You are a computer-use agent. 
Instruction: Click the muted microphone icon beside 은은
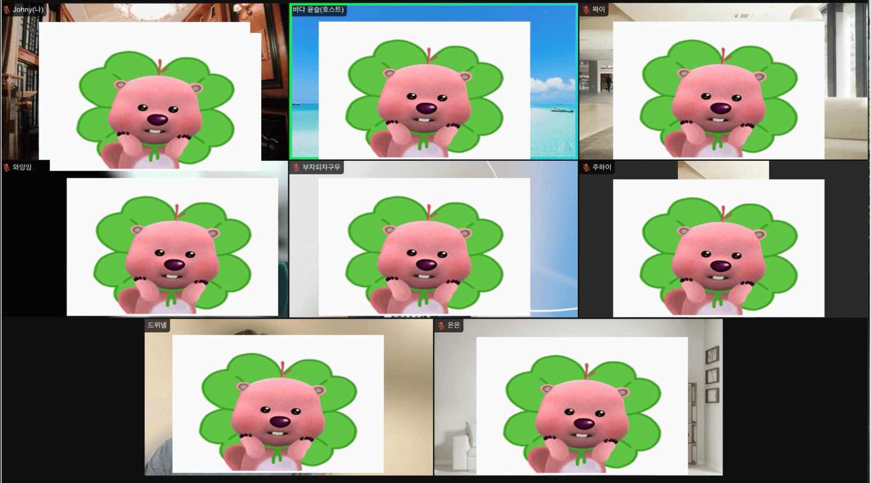click(x=441, y=325)
